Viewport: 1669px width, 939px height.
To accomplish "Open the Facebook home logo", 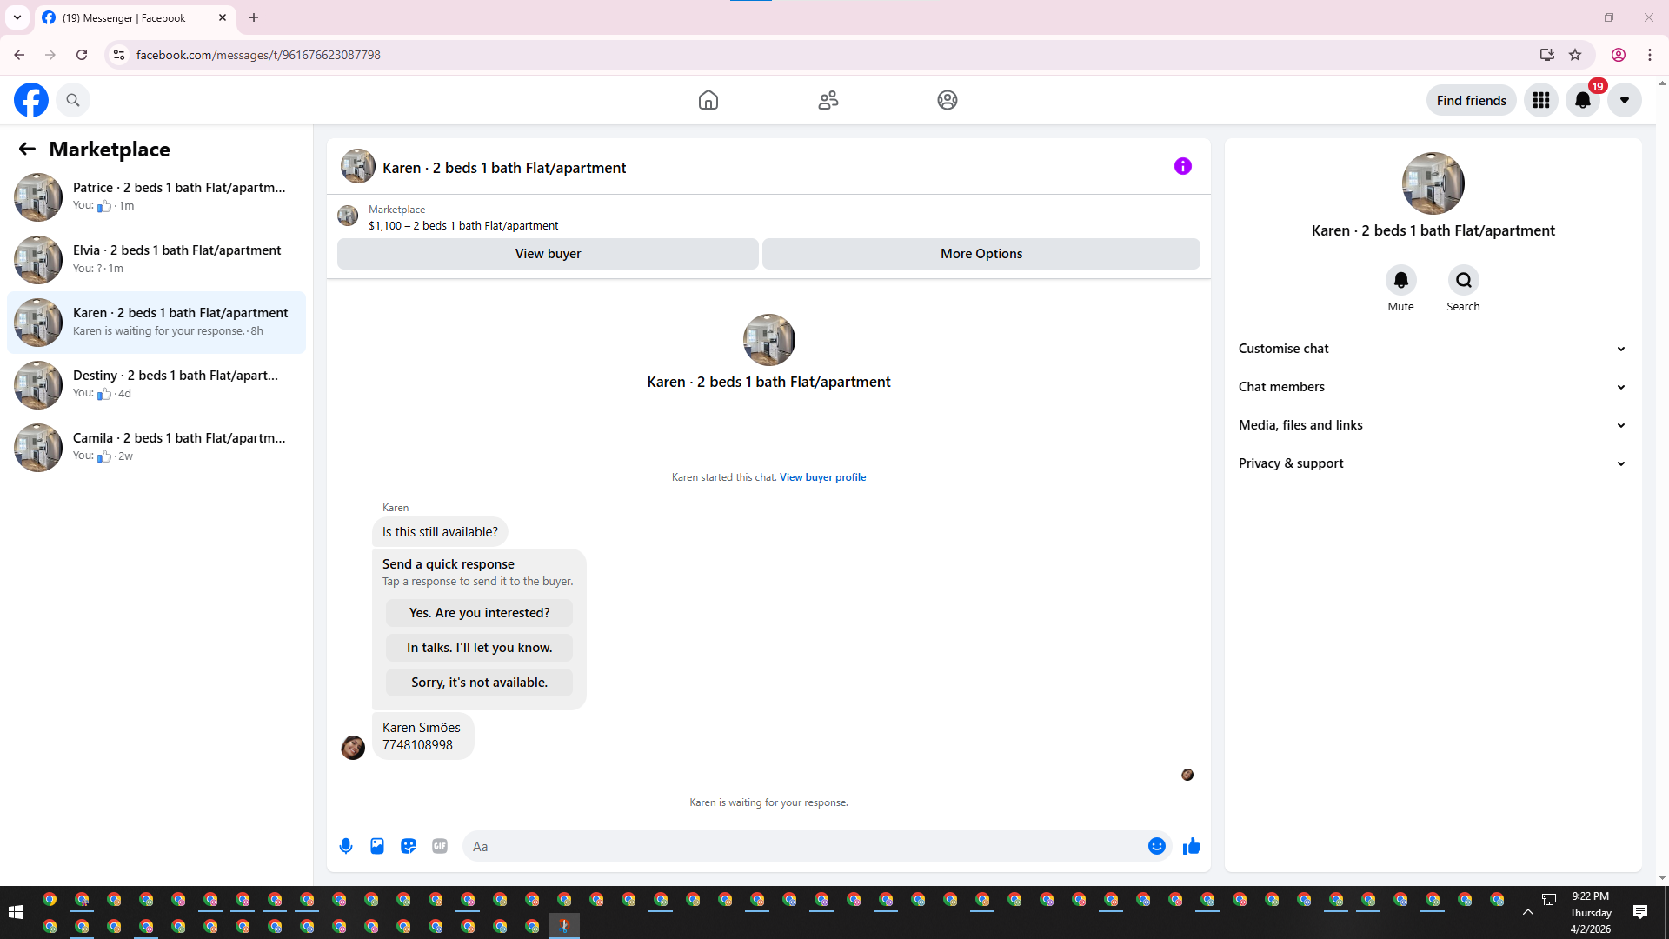I will click(31, 100).
